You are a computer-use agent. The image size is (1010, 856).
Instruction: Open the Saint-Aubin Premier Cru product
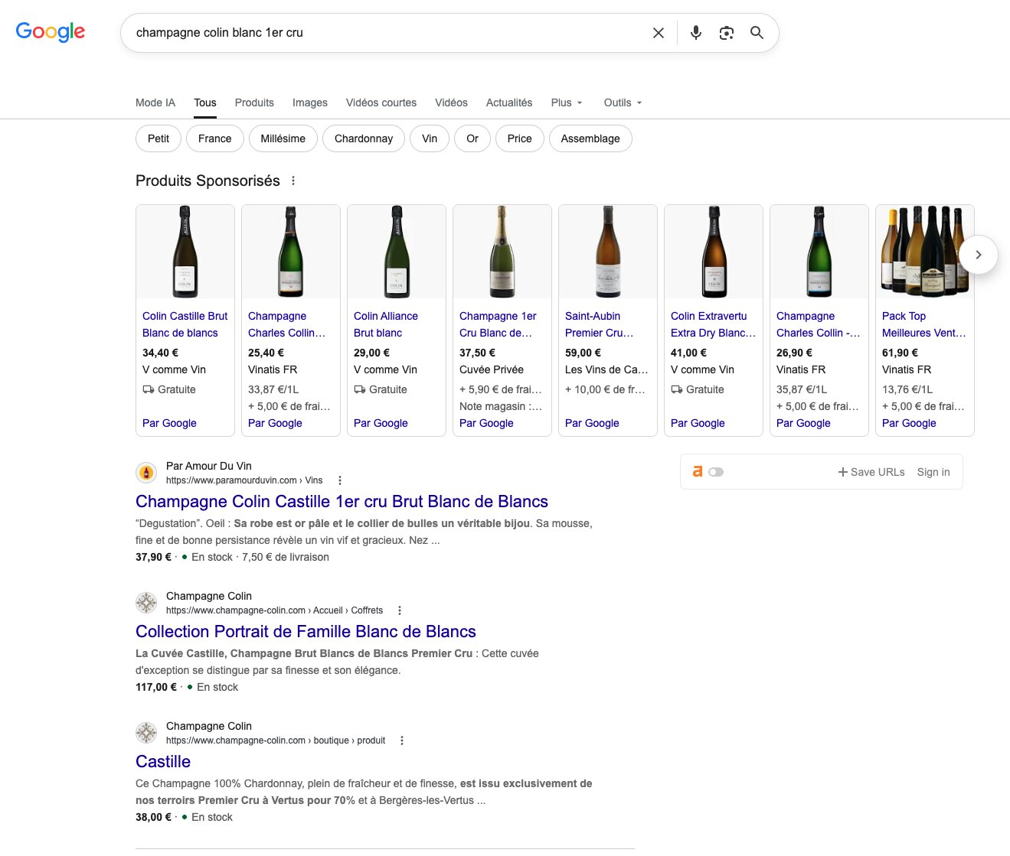(x=599, y=324)
